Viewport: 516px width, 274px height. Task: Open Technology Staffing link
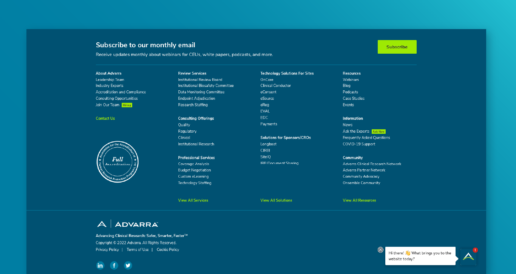pyautogui.click(x=195, y=183)
